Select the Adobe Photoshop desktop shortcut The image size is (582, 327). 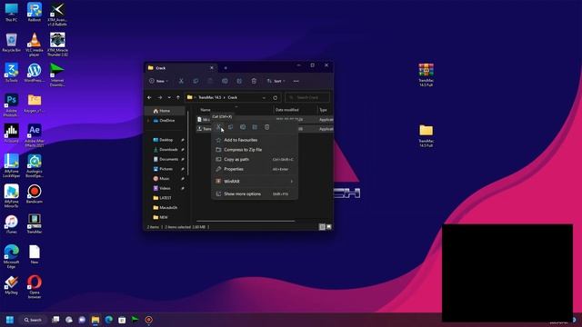[12, 105]
